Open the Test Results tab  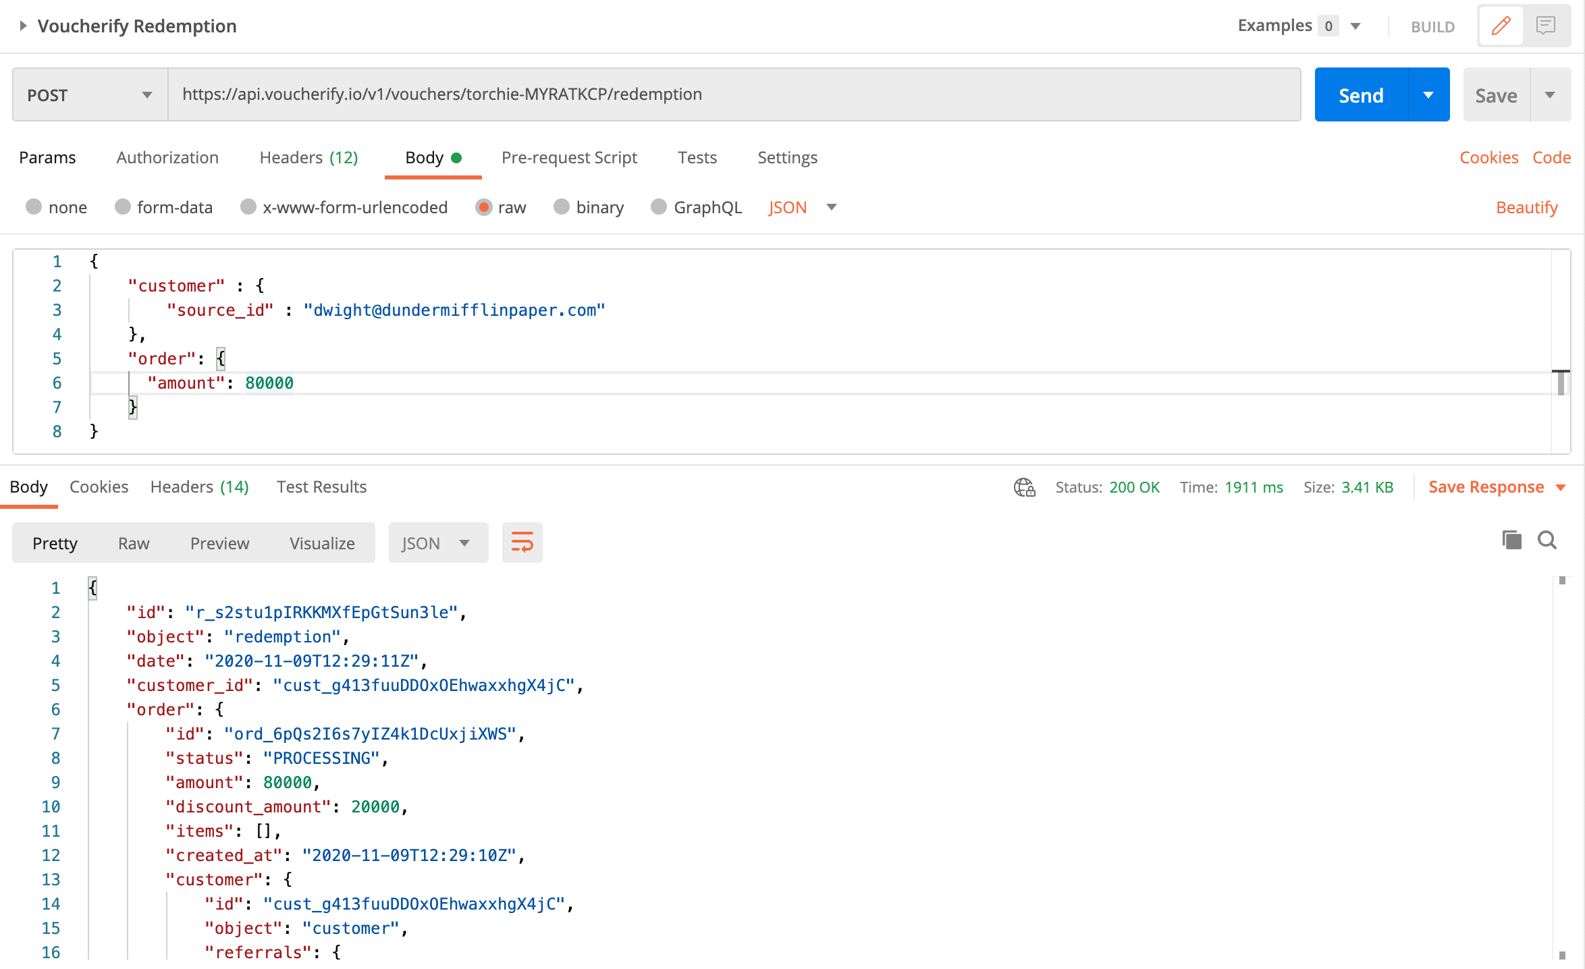pyautogui.click(x=321, y=487)
